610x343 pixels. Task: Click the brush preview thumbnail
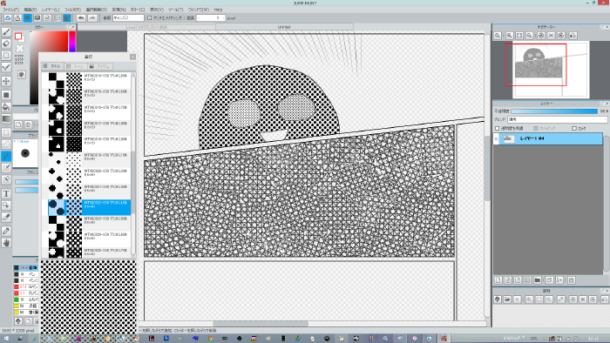25,153
